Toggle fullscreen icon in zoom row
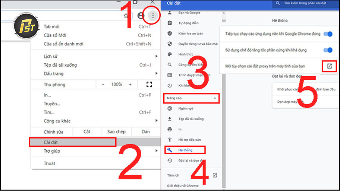Screen dimensions: 340x191 pyautogui.click(x=149, y=85)
